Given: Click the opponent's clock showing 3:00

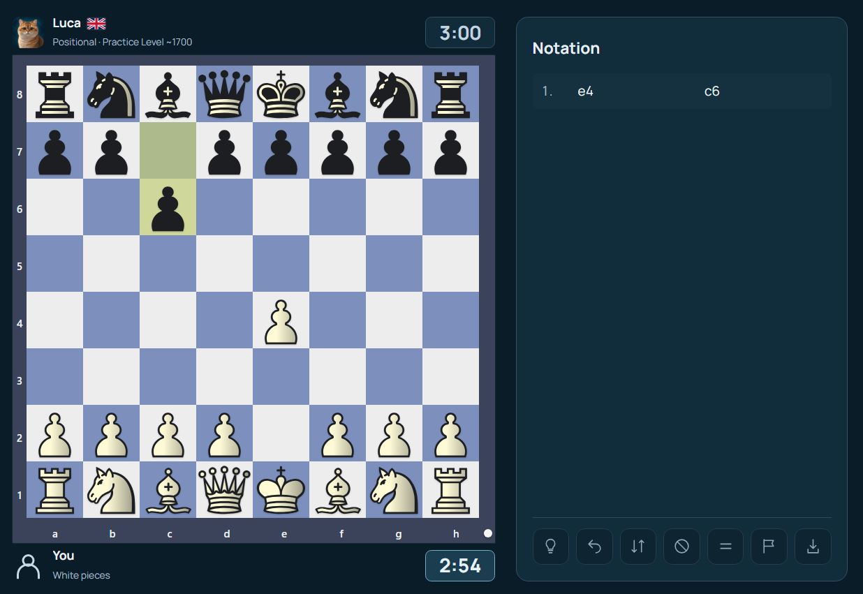Looking at the screenshot, I should (460, 33).
